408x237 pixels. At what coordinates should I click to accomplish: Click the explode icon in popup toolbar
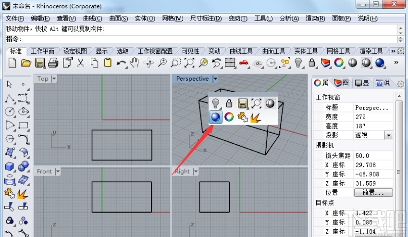[256, 118]
